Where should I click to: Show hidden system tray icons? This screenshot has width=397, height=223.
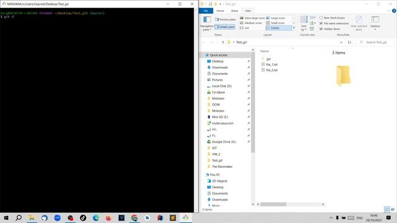[331, 217]
